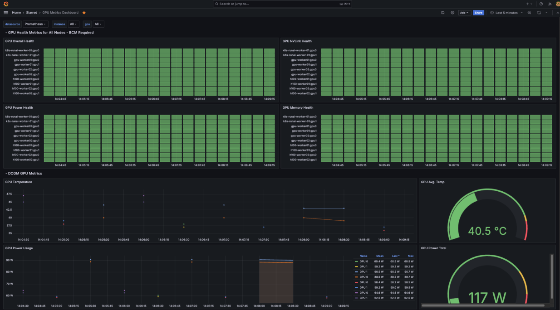Click the 117 W gauge value
This screenshot has height=310, width=560.
[487, 298]
